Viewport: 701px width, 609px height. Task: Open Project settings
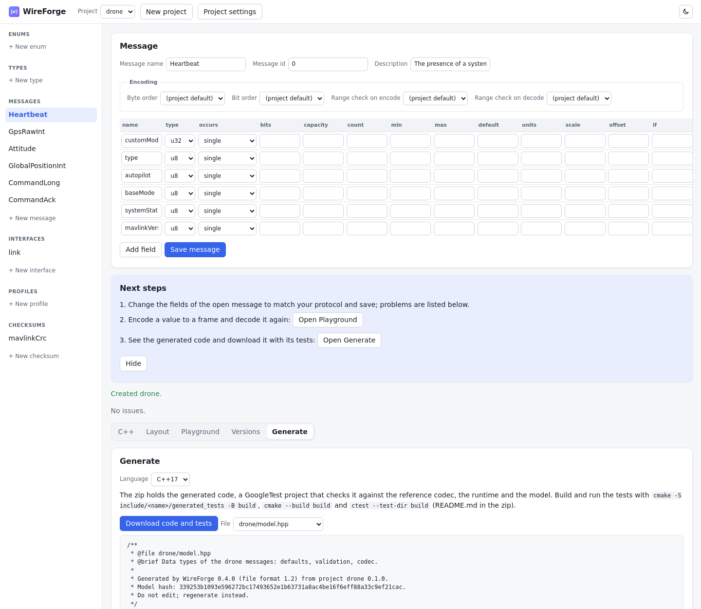(230, 12)
